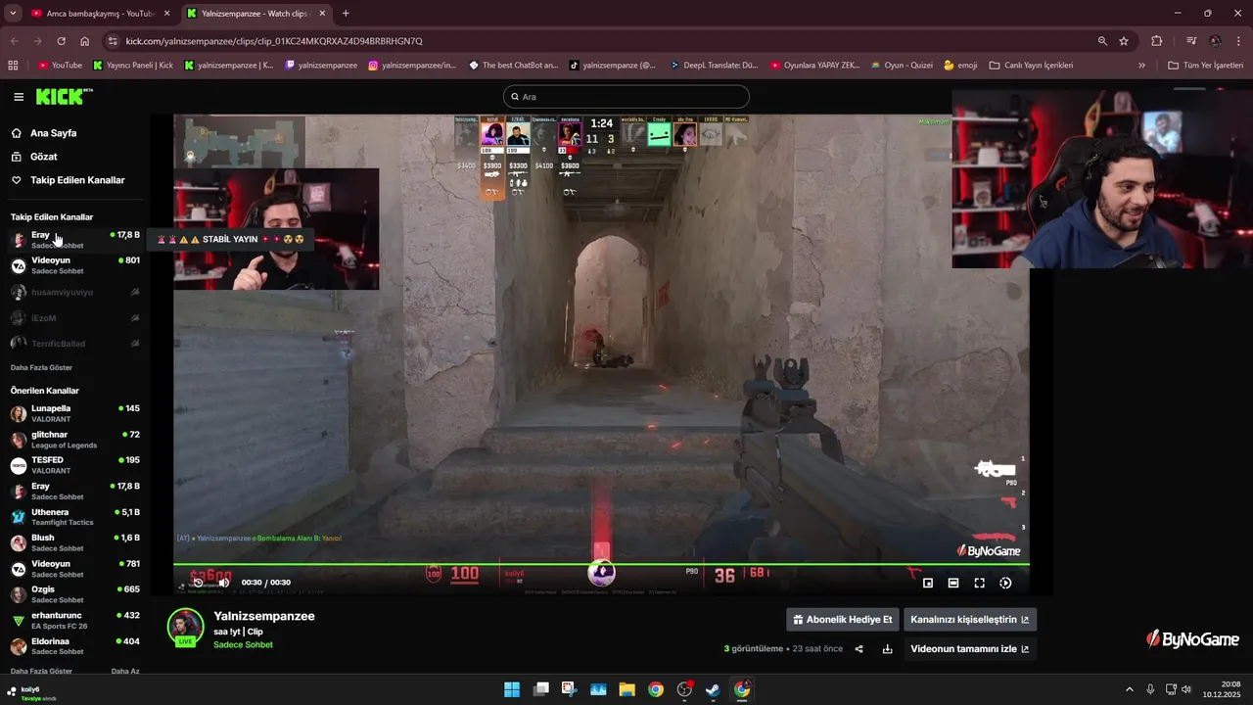Click Kanalınızı kişiselleştirin button
The height and width of the screenshot is (705, 1253).
click(970, 620)
